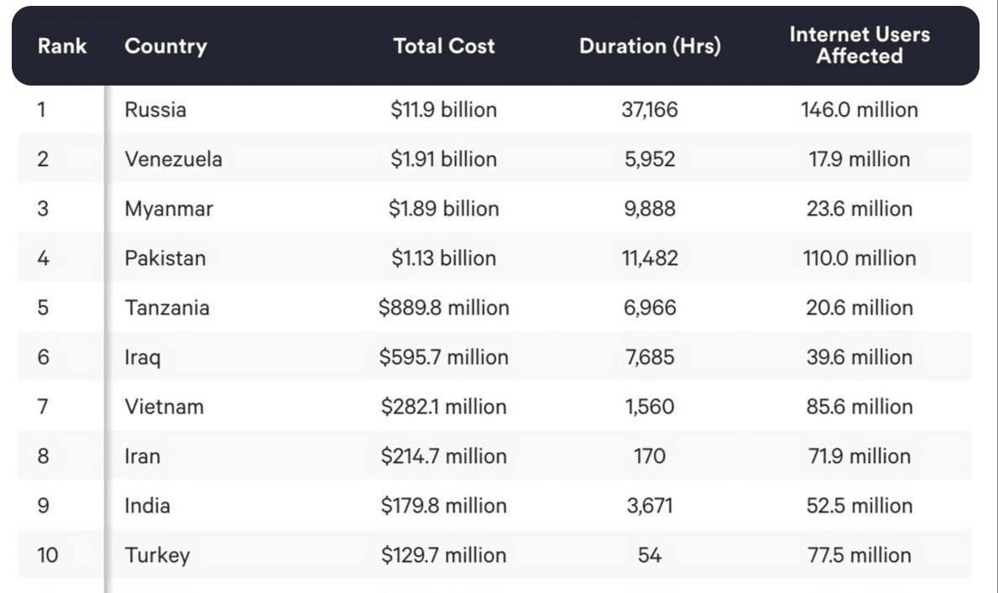This screenshot has height=593, width=998.
Task: Click the Country column header
Action: click(x=165, y=46)
